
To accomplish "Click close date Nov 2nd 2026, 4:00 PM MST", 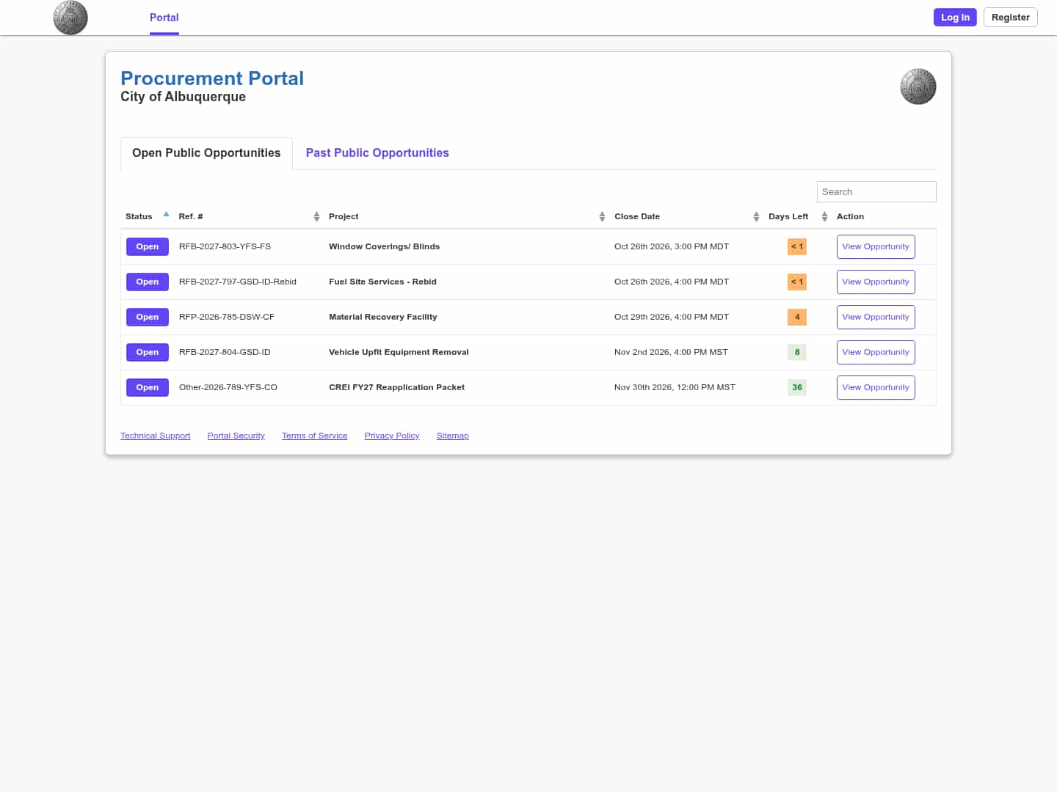I will [x=671, y=353].
